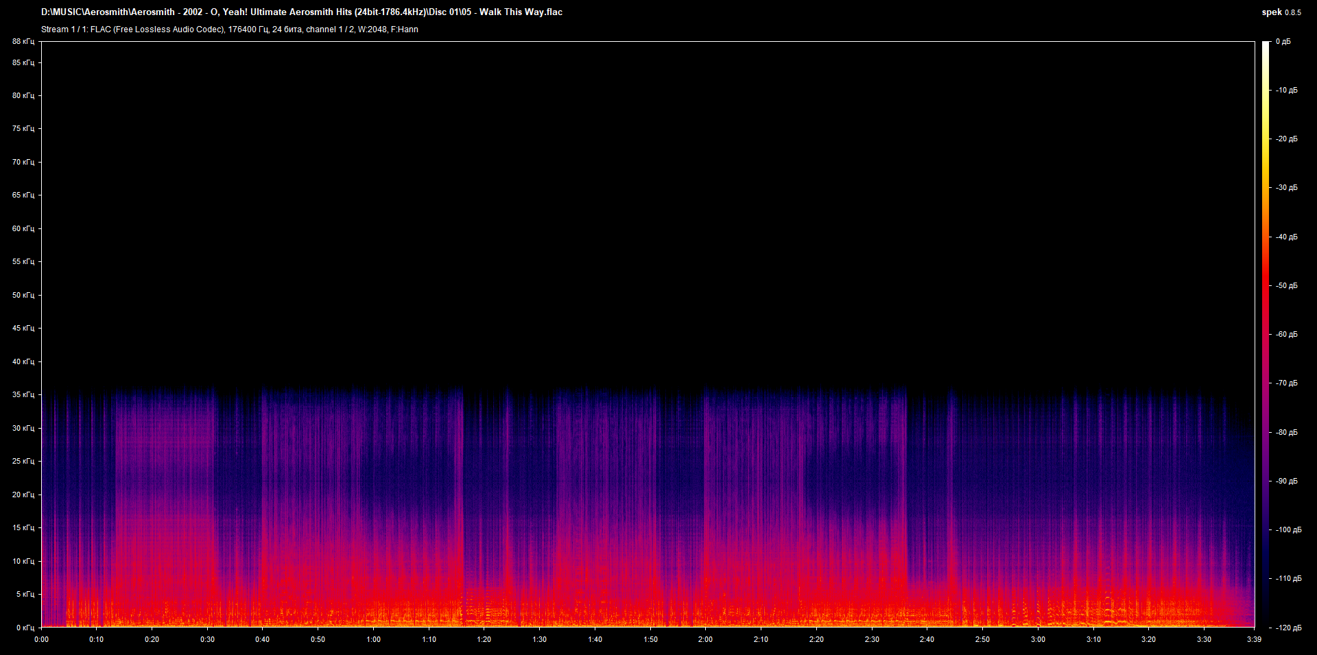Click the 88 кГц frequency label
1317x655 pixels.
coord(23,41)
